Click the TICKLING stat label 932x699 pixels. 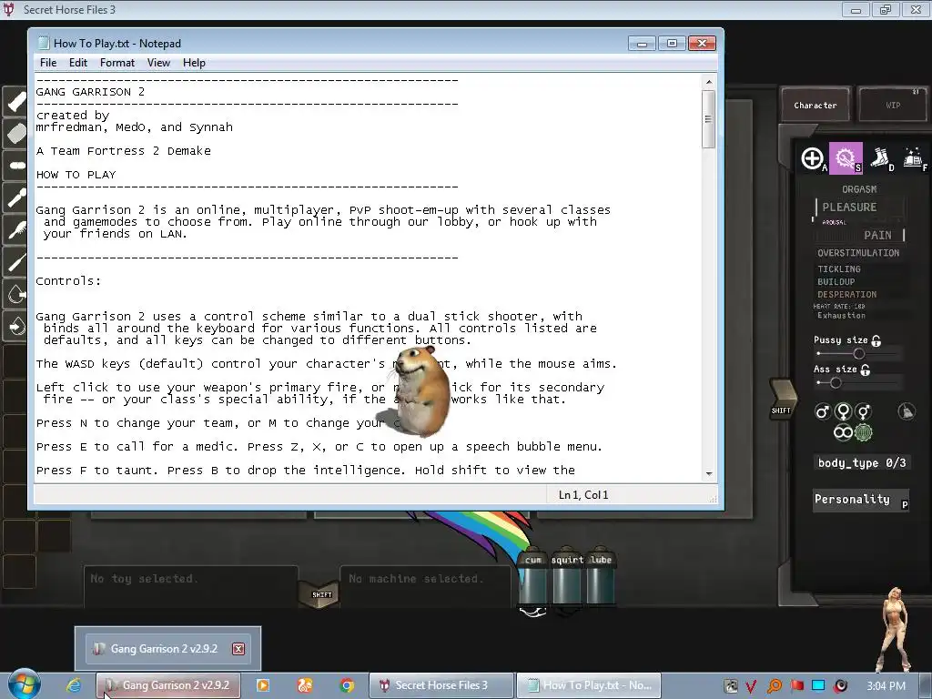[x=838, y=269]
